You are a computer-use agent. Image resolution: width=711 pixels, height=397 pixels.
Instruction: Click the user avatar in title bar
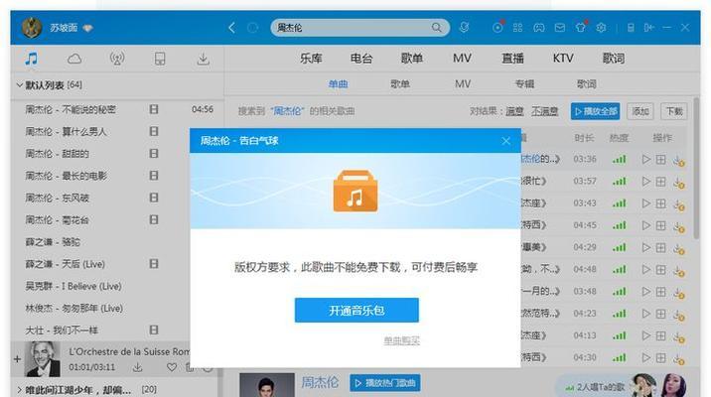click(x=32, y=28)
